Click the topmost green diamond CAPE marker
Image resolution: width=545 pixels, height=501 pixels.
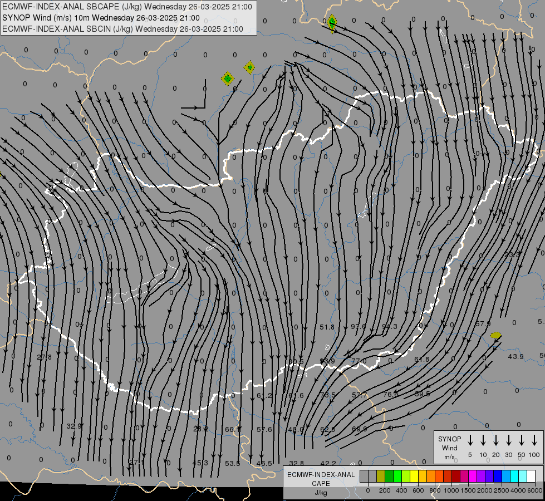tap(332, 23)
